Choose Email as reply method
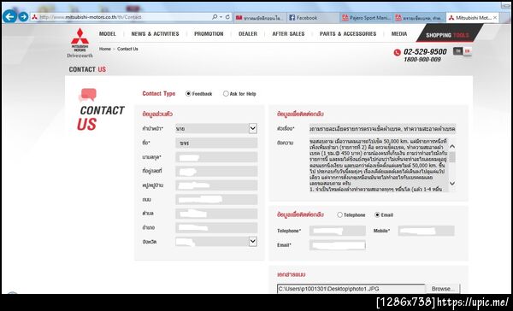The image size is (513, 311). (x=377, y=214)
